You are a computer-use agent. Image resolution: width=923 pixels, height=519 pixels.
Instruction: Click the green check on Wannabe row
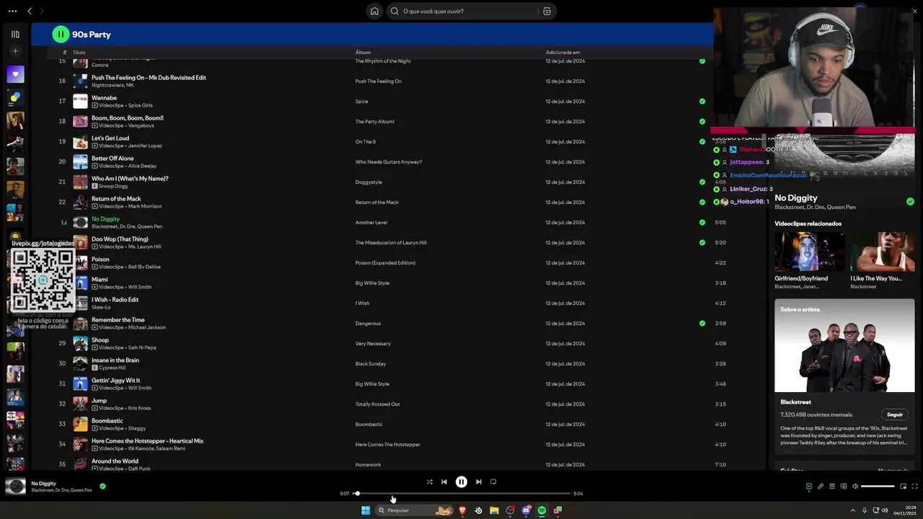(x=702, y=102)
